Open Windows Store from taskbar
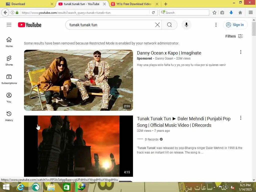Viewport: 256px width, 192px height. [x=66, y=187]
